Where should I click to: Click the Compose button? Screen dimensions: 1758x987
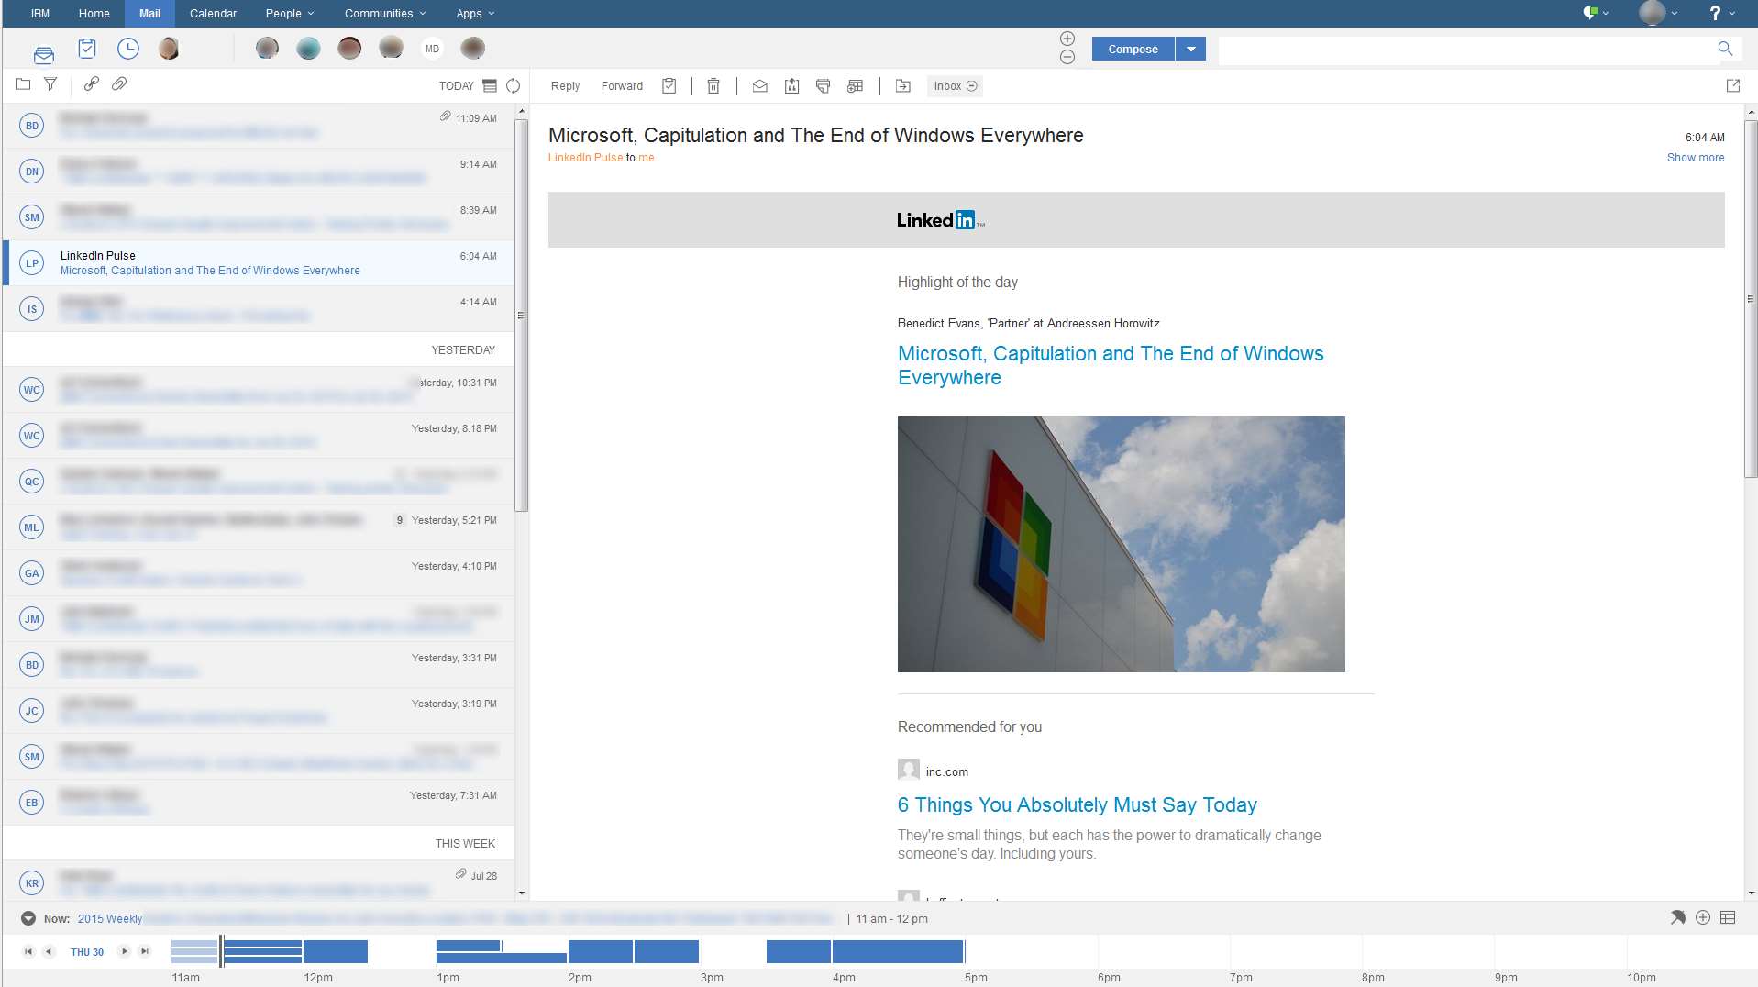(x=1133, y=50)
